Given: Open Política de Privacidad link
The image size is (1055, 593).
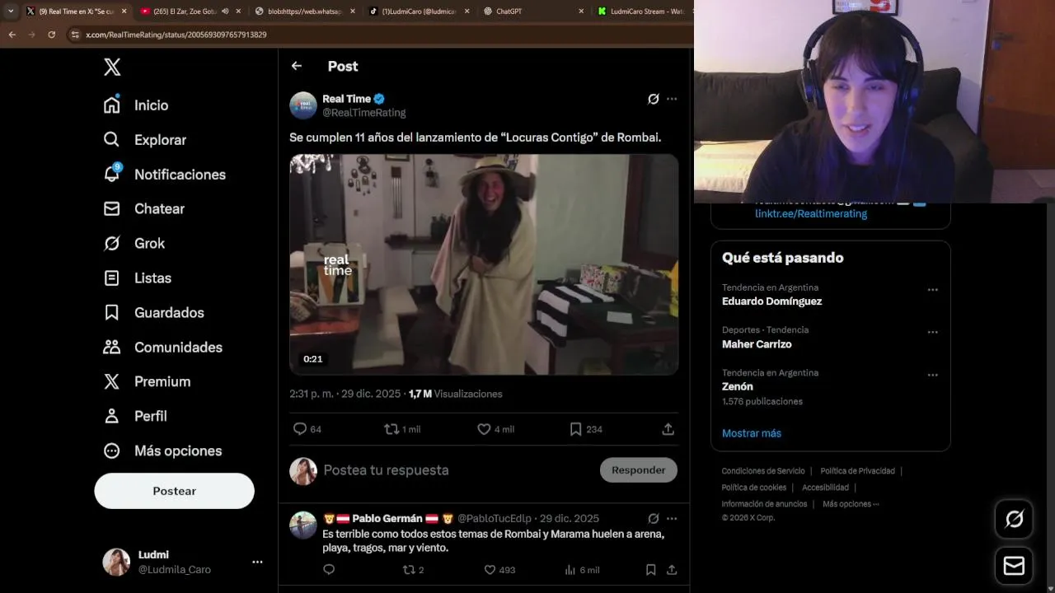Looking at the screenshot, I should point(857,471).
